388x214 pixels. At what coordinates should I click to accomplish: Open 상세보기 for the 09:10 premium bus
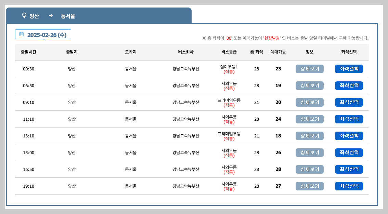[309, 102]
